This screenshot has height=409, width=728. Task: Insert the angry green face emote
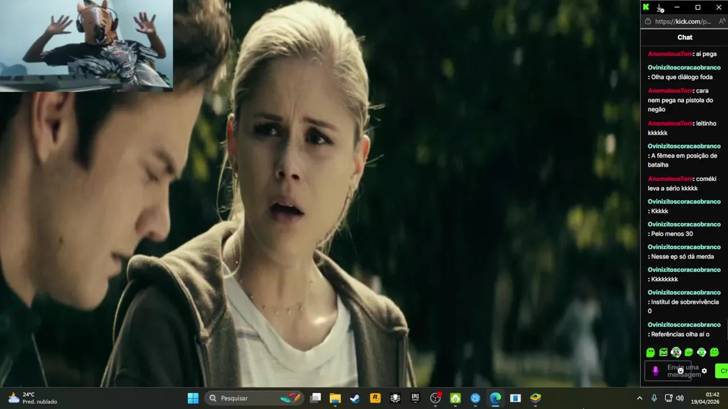point(663,352)
